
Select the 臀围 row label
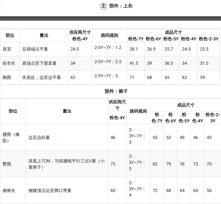tap(7, 164)
